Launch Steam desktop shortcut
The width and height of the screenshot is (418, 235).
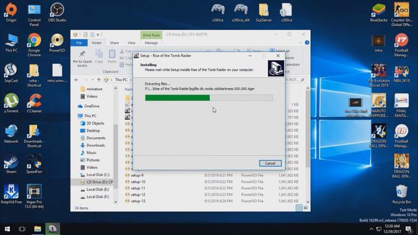(11, 164)
